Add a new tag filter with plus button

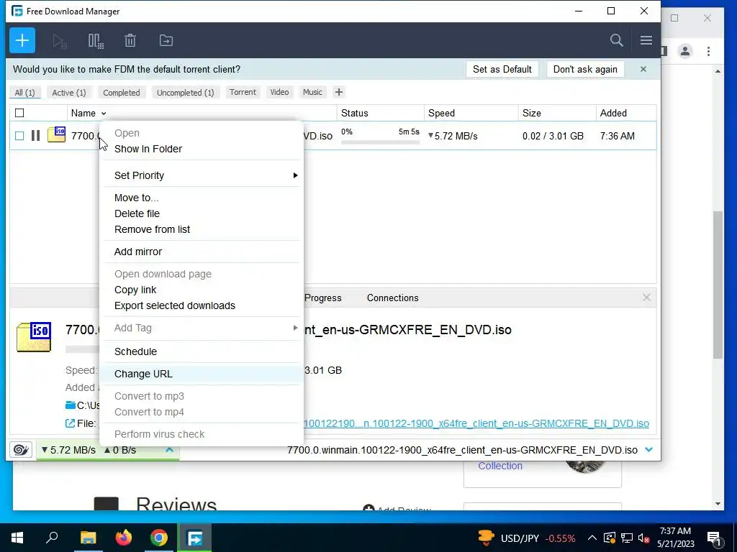(338, 92)
